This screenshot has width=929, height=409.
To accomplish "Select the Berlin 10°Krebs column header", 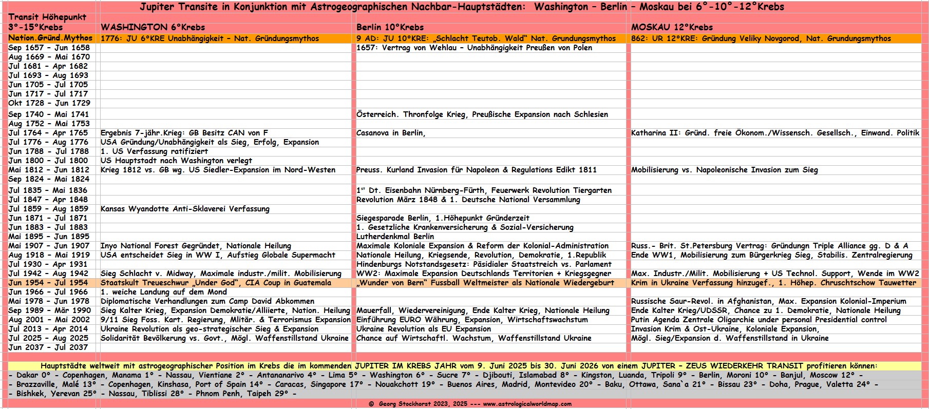I will [390, 27].
